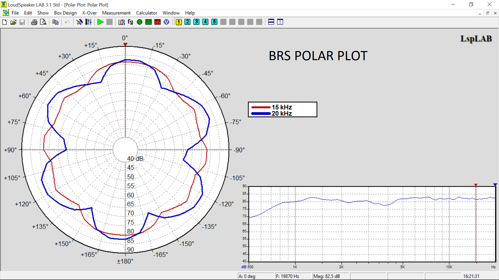Click the Copy icon in the toolbar
This screenshot has height=280, width=499.
(55, 22)
